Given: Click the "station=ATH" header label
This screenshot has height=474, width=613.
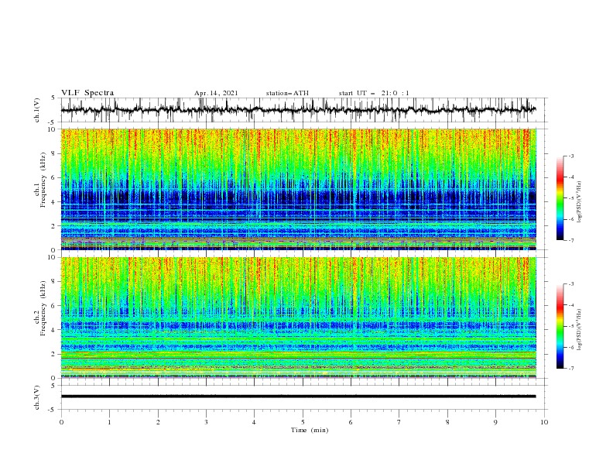Looking at the screenshot, I should click(287, 93).
